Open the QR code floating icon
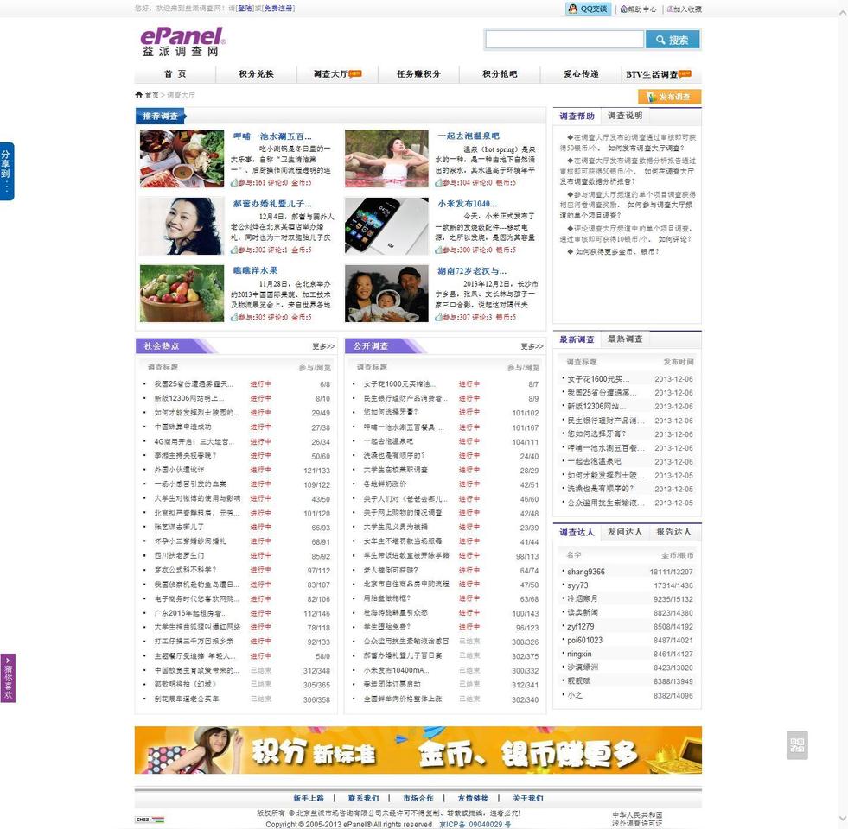This screenshot has height=829, width=848. [797, 745]
